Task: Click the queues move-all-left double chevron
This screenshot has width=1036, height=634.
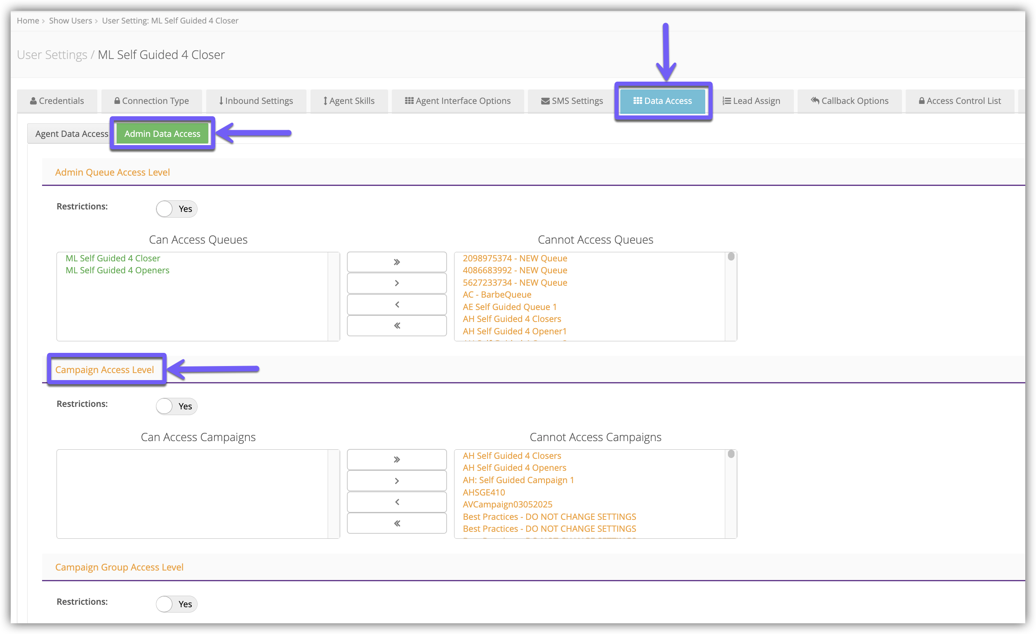Action: click(x=396, y=326)
